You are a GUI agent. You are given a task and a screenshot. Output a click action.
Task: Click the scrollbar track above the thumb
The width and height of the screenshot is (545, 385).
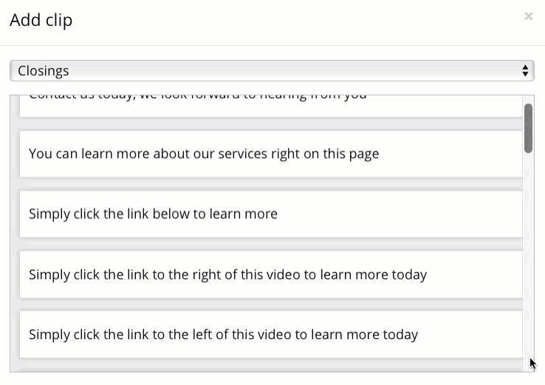528,99
